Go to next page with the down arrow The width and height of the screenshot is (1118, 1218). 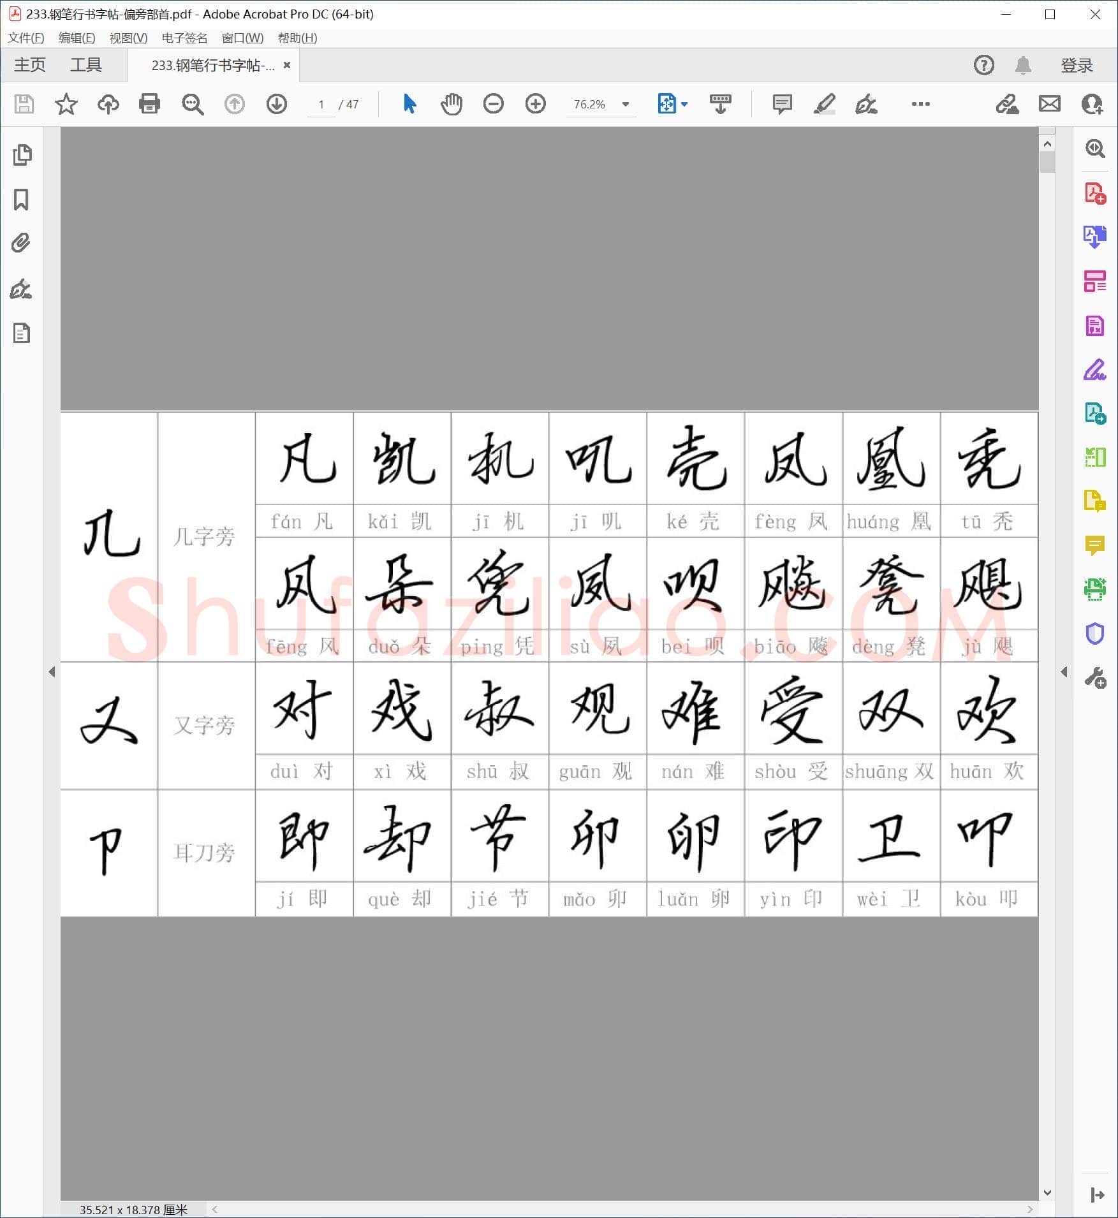click(277, 104)
